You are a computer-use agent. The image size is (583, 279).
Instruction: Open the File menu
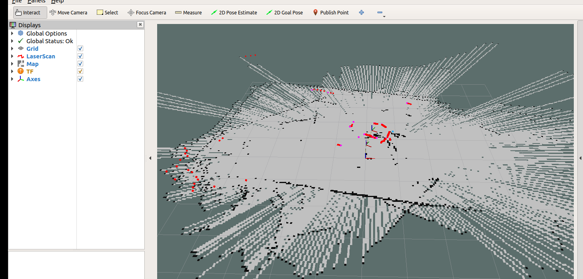pyautogui.click(x=17, y=2)
